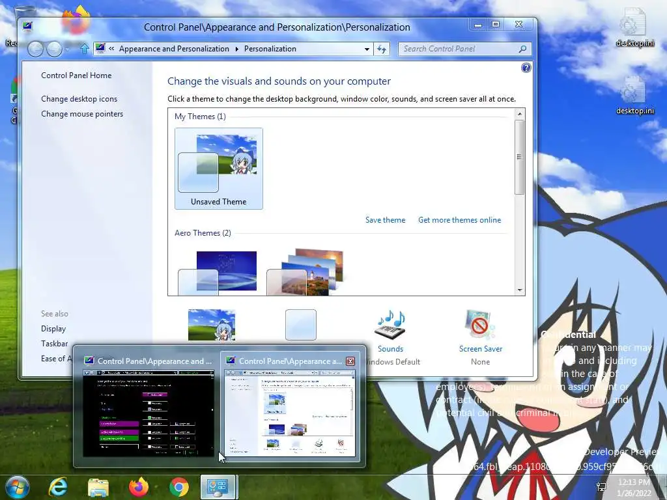Launch Internet Explorer from taskbar
The width and height of the screenshot is (667, 500).
pos(58,487)
